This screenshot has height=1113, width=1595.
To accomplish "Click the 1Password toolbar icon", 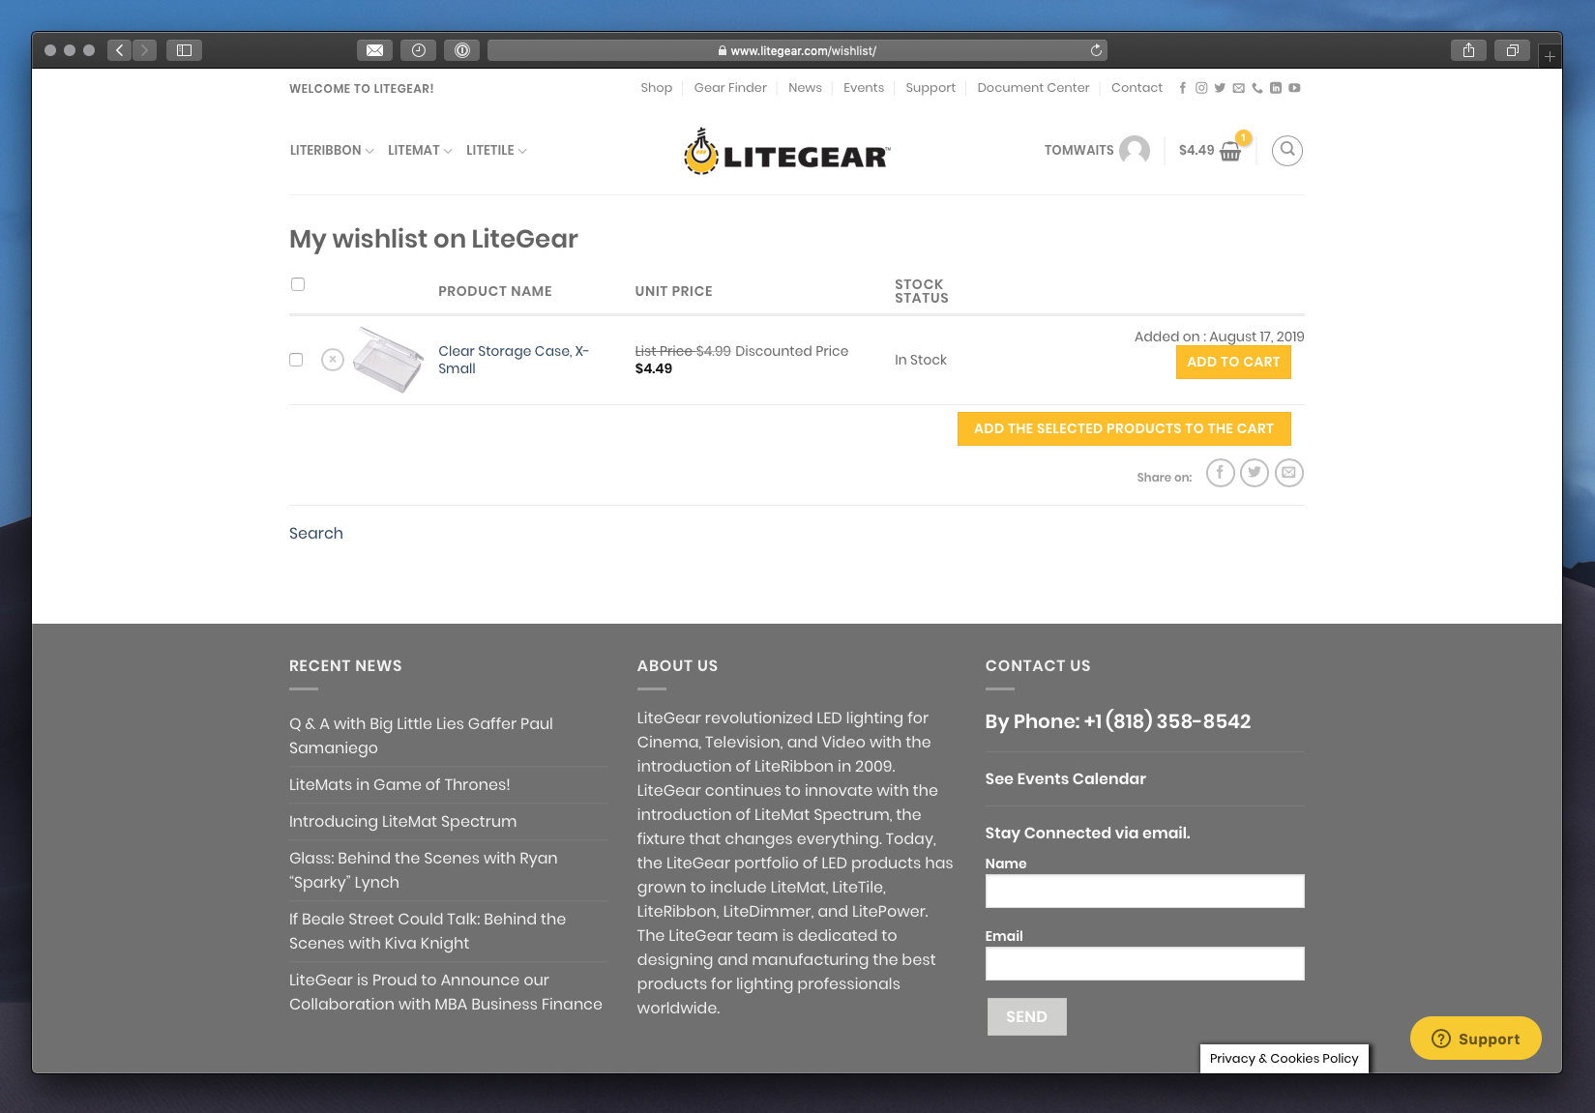I will point(462,50).
